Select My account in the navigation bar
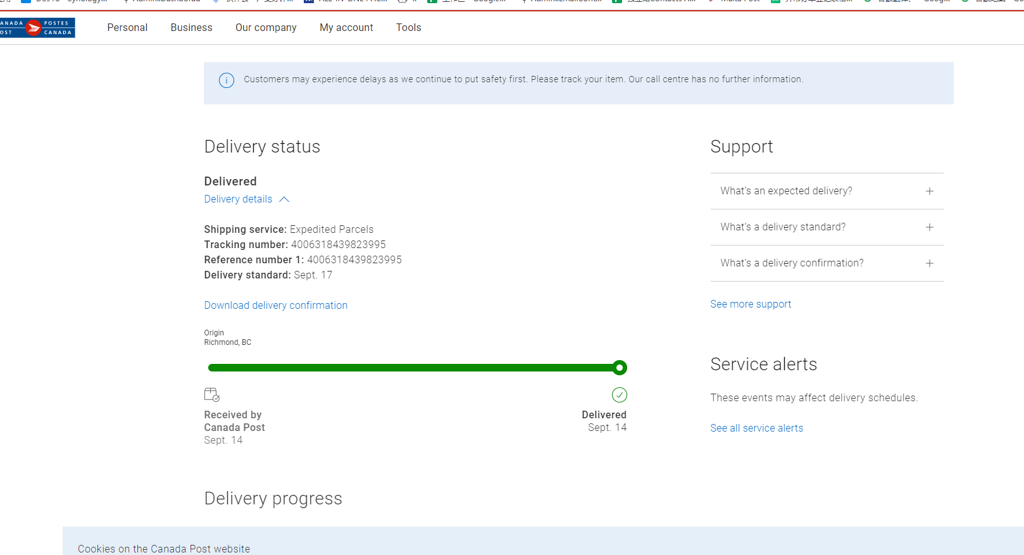1024x555 pixels. [x=346, y=28]
